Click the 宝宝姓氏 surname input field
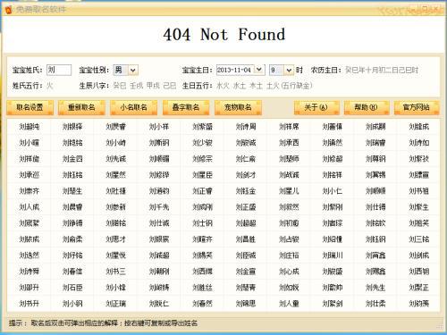 (x=59, y=70)
